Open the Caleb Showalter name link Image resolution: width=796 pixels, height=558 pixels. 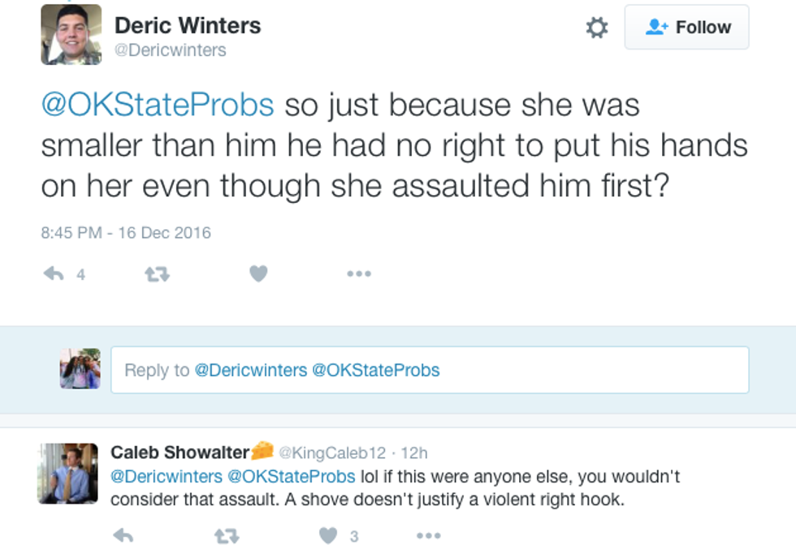pyautogui.click(x=180, y=452)
